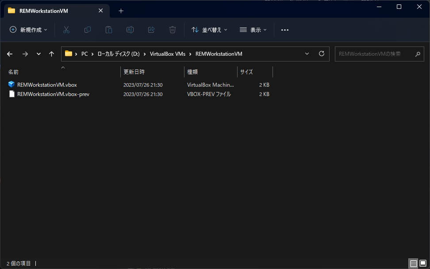Open recent locations chevron dropdown
This screenshot has height=269, width=430.
38,54
